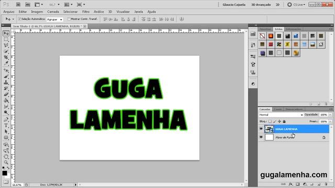Select the Paint Bucket tool
Image resolution: width=335 pixels, height=188 pixels.
[x=6, y=100]
